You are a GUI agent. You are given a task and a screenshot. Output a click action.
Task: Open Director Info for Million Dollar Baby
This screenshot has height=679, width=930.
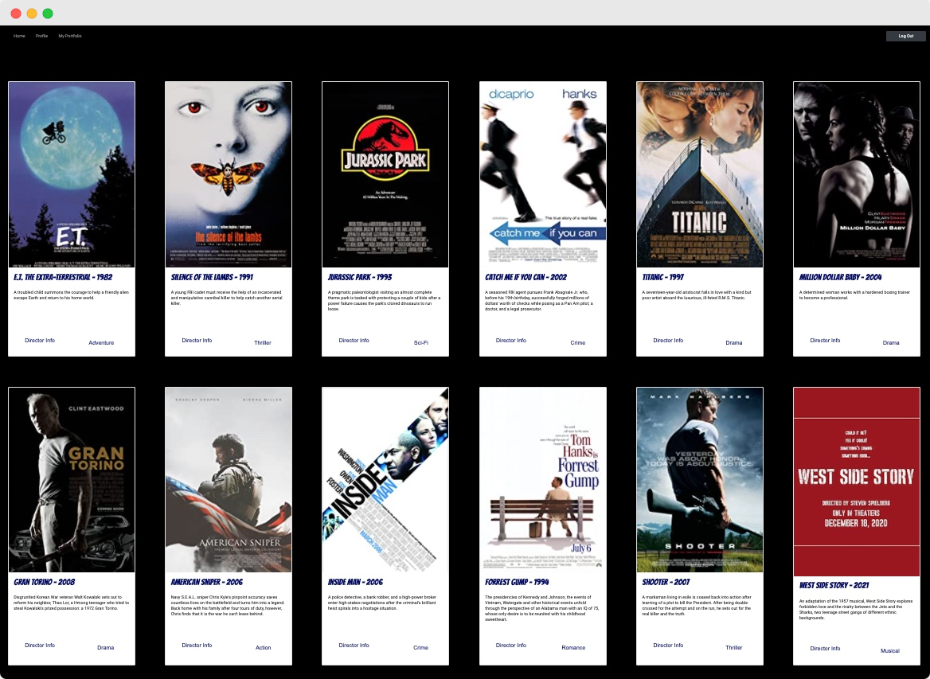(826, 341)
